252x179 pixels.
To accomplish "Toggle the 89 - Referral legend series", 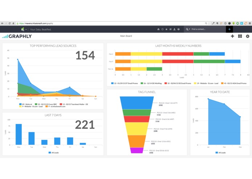I will [25, 104].
